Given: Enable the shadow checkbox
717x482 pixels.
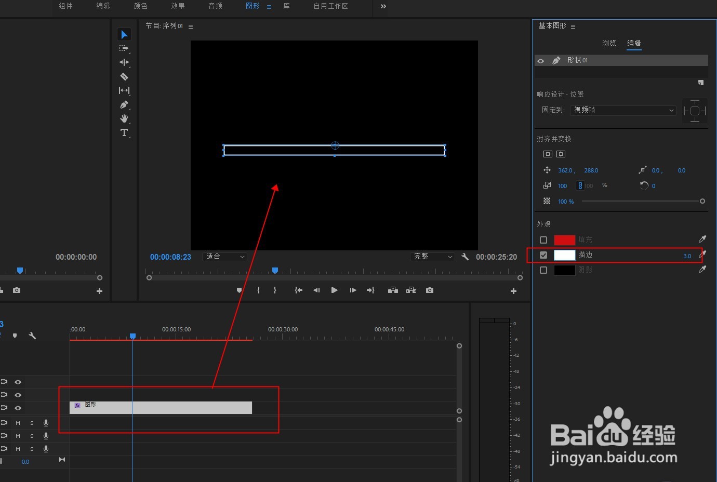Looking at the screenshot, I should point(543,270).
